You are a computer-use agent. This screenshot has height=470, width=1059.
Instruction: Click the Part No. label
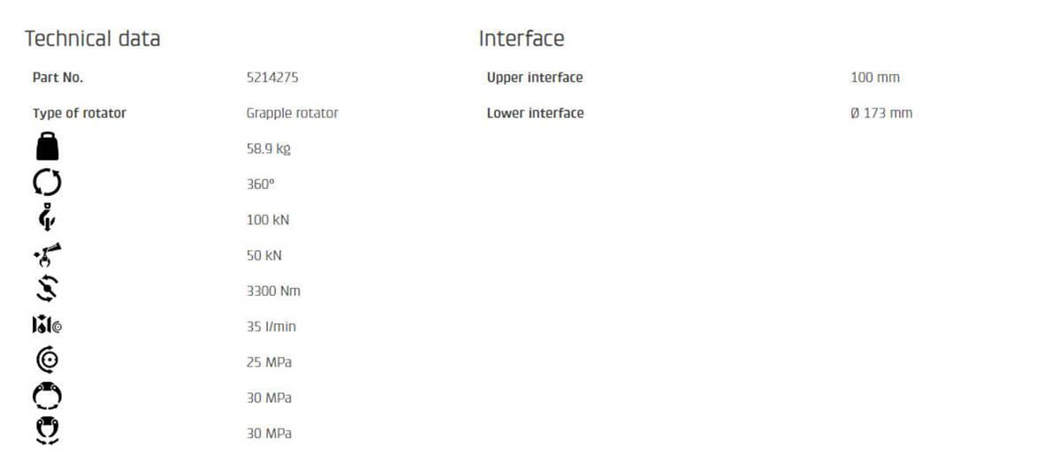click(x=58, y=78)
